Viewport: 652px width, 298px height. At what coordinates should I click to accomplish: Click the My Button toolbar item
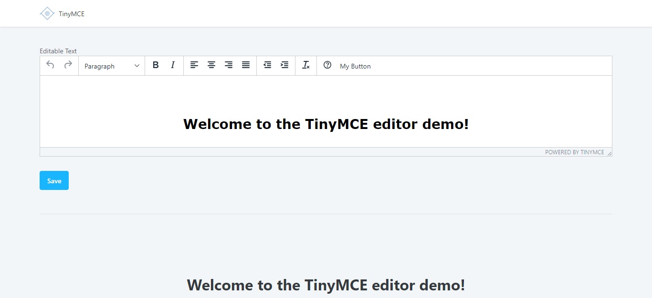[355, 66]
